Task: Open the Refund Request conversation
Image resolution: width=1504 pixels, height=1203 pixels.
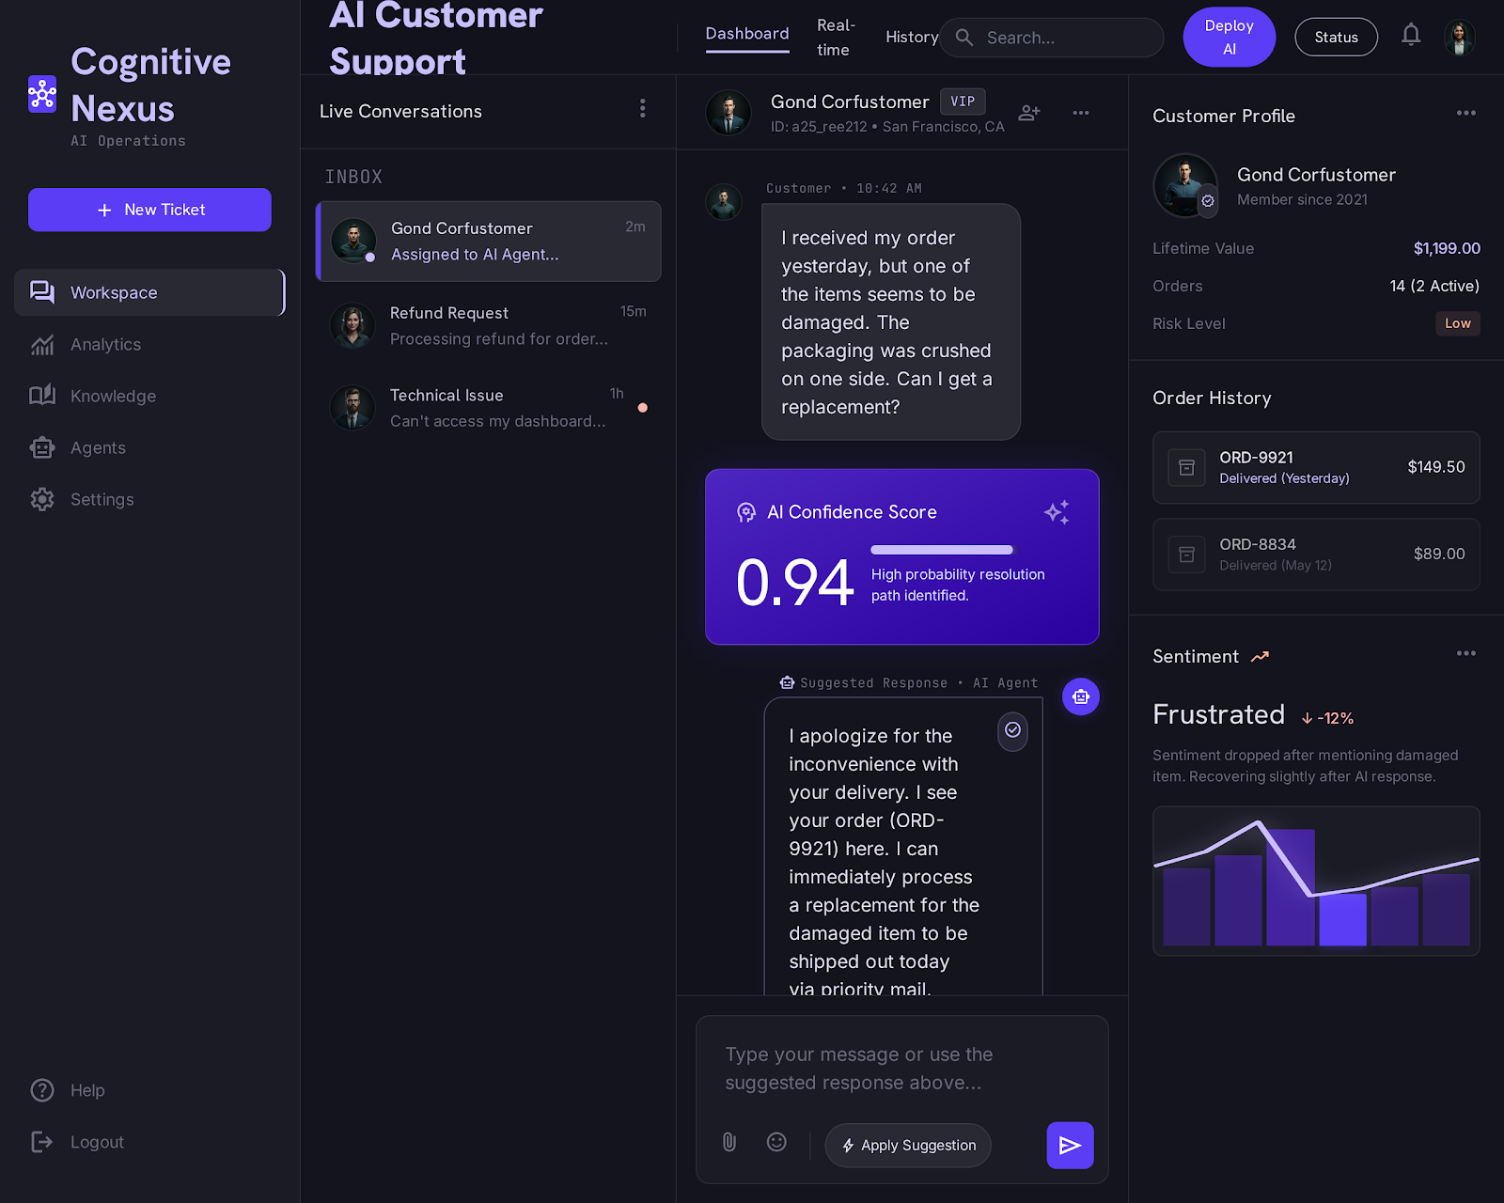Action: (x=488, y=326)
